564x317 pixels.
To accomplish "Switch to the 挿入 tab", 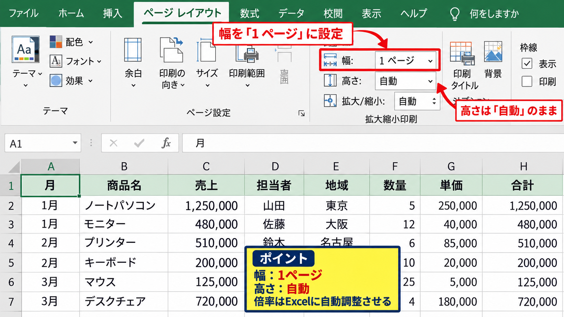I will pos(113,13).
